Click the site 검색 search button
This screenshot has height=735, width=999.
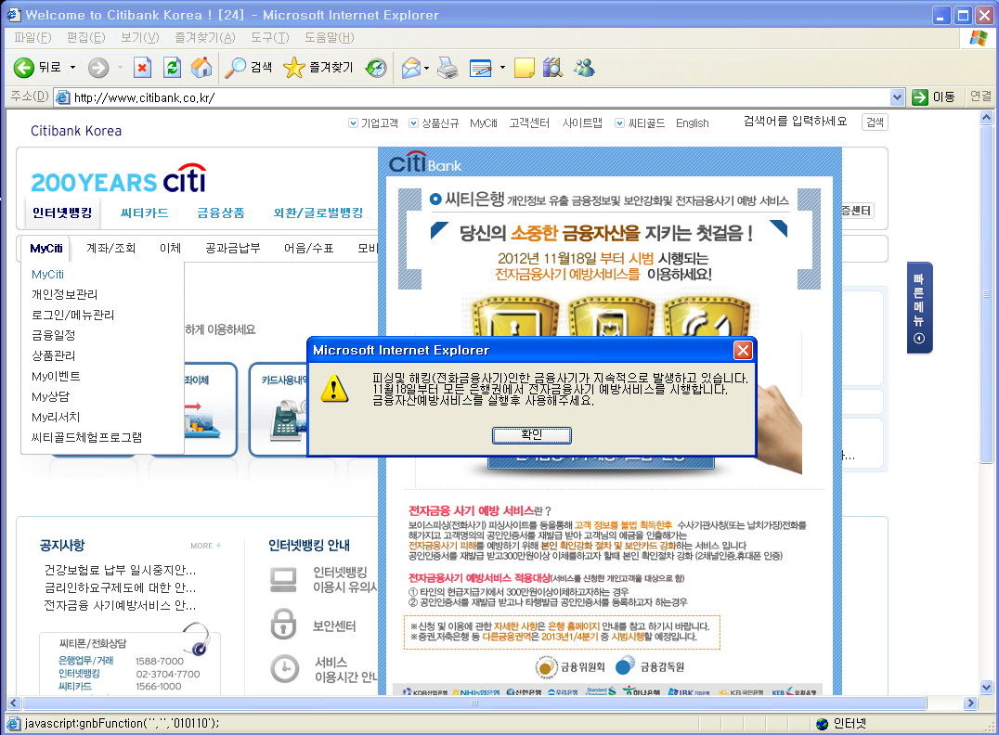click(875, 122)
